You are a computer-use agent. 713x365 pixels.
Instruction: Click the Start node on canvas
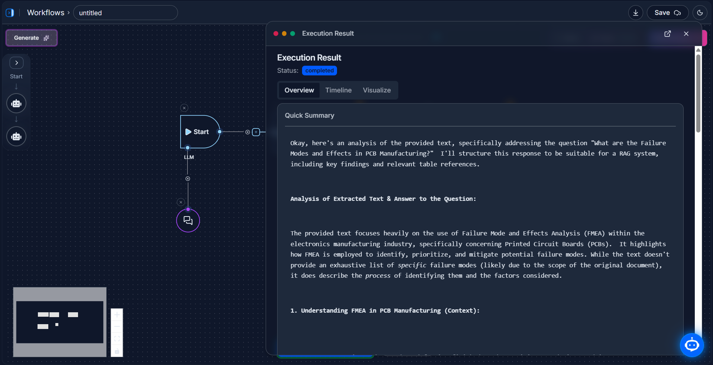click(x=200, y=132)
